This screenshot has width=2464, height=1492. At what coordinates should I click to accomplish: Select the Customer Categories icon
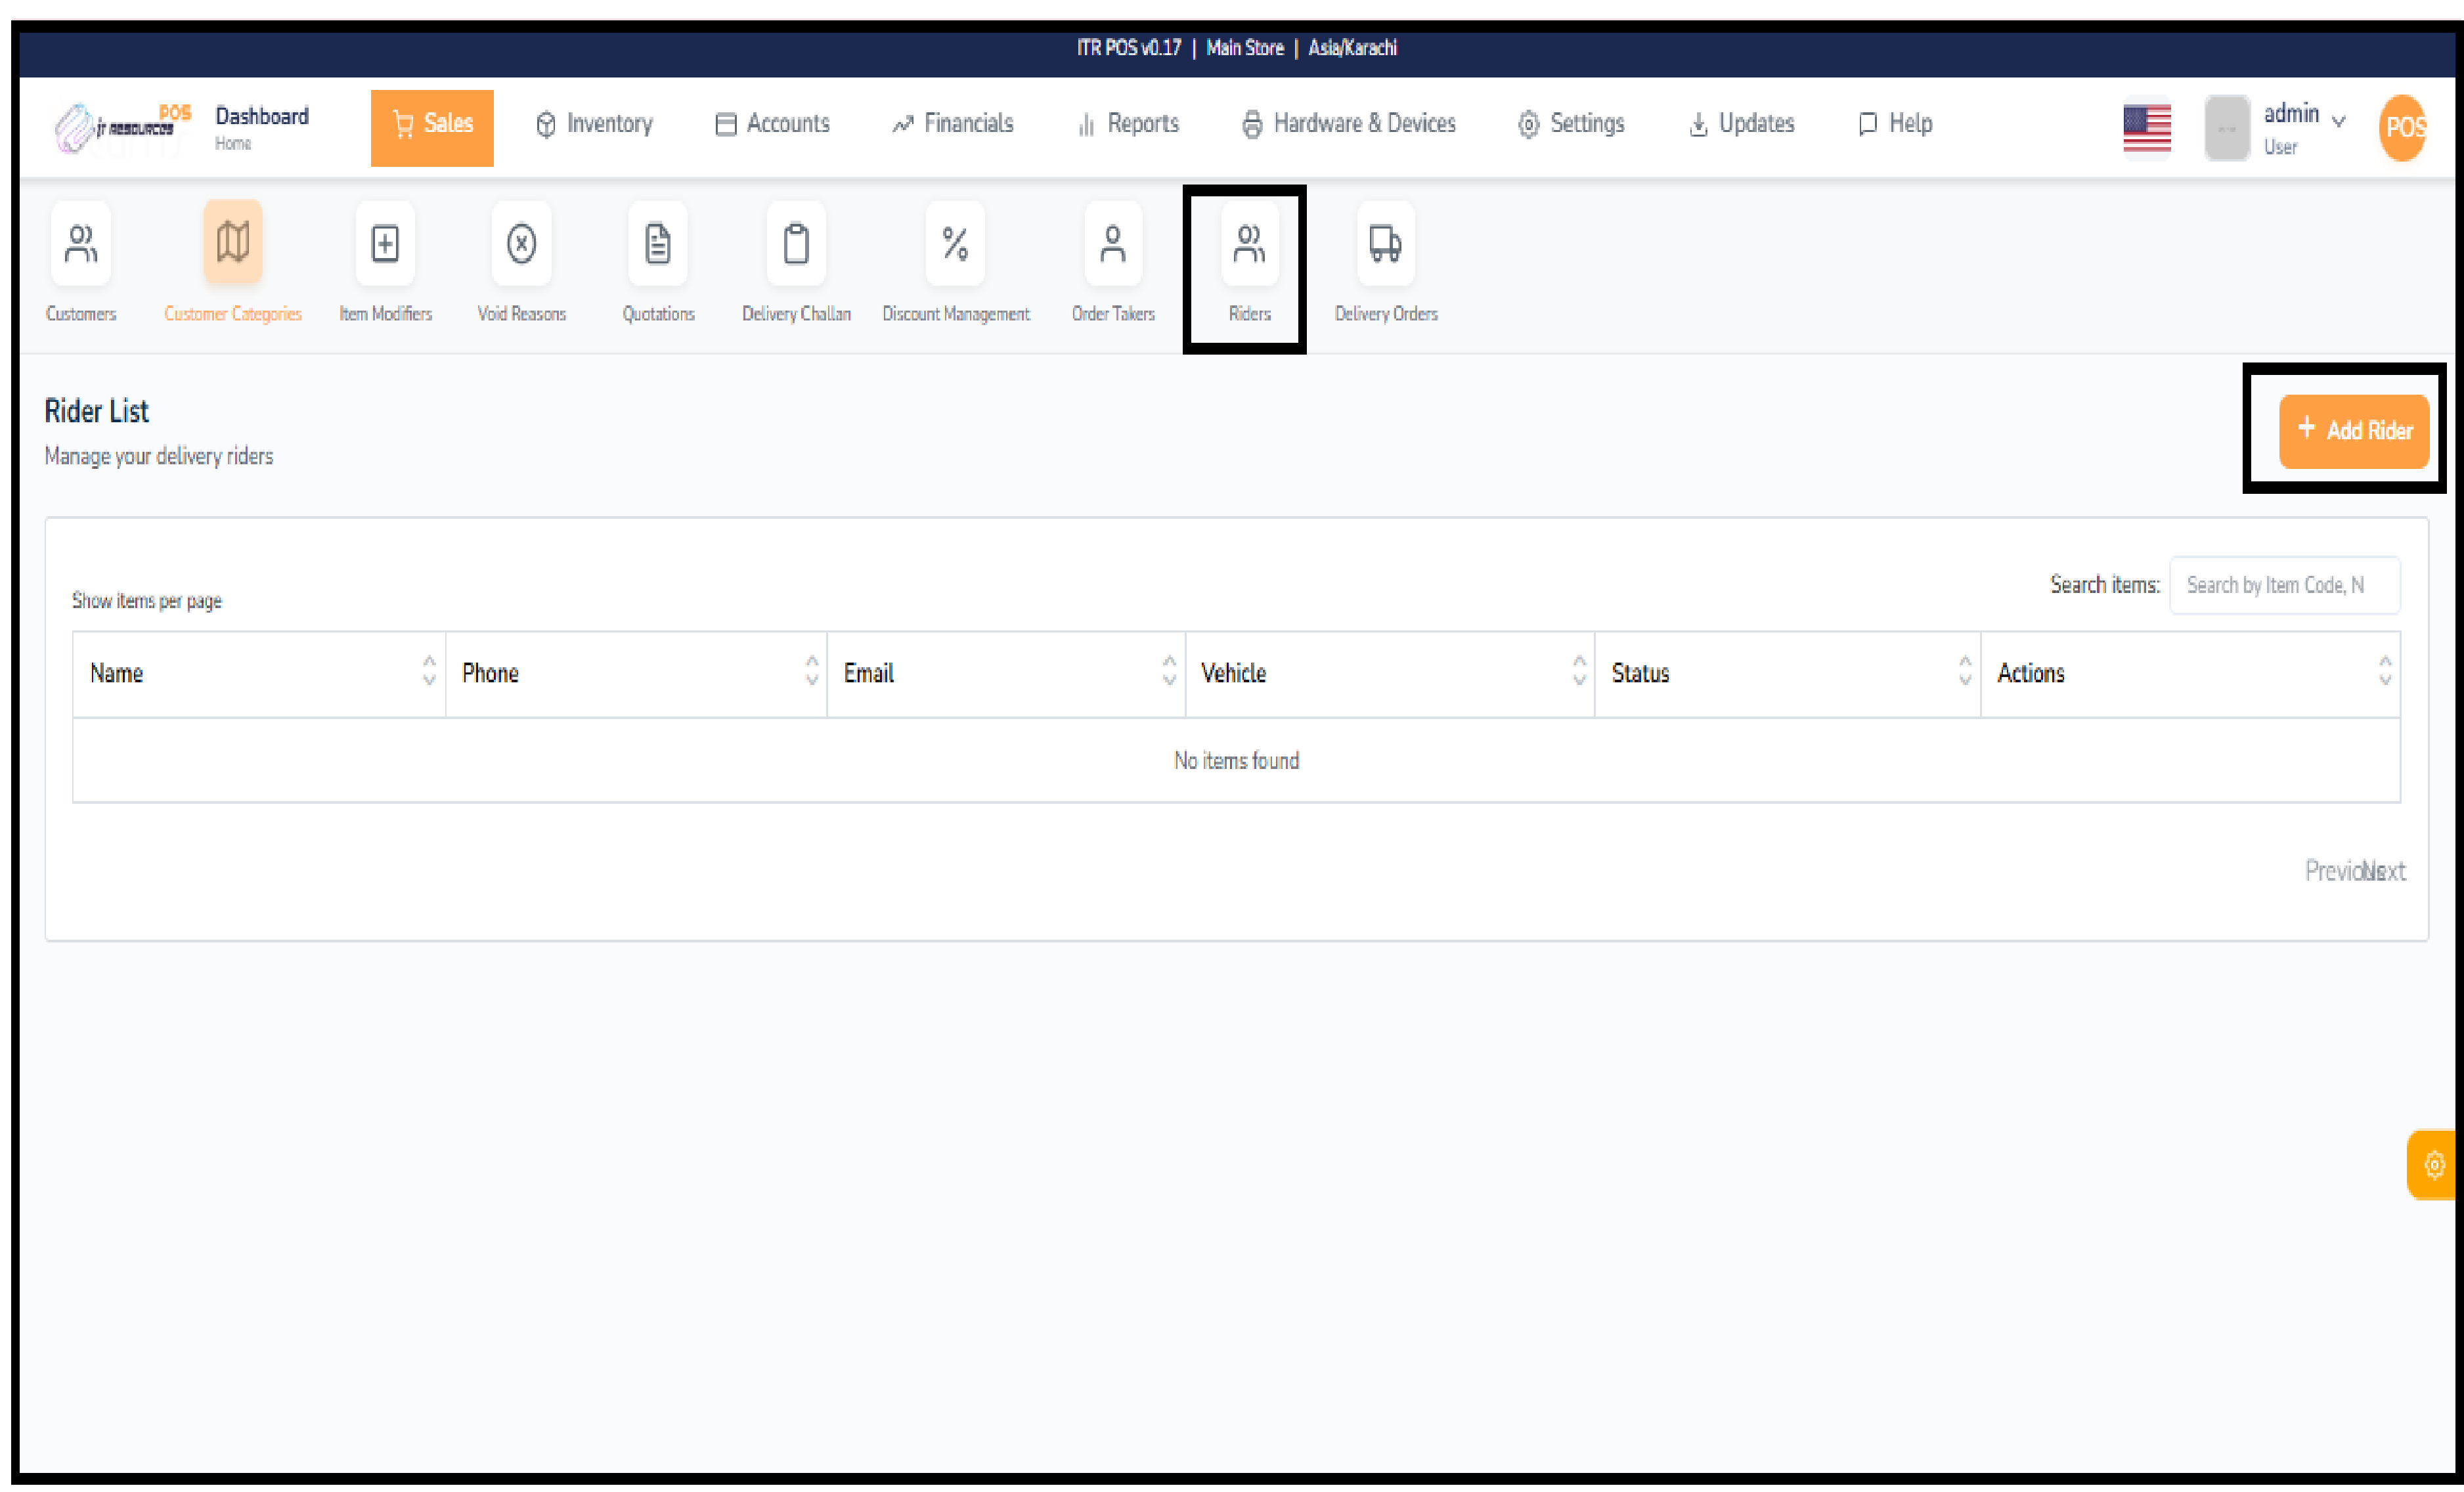[232, 262]
